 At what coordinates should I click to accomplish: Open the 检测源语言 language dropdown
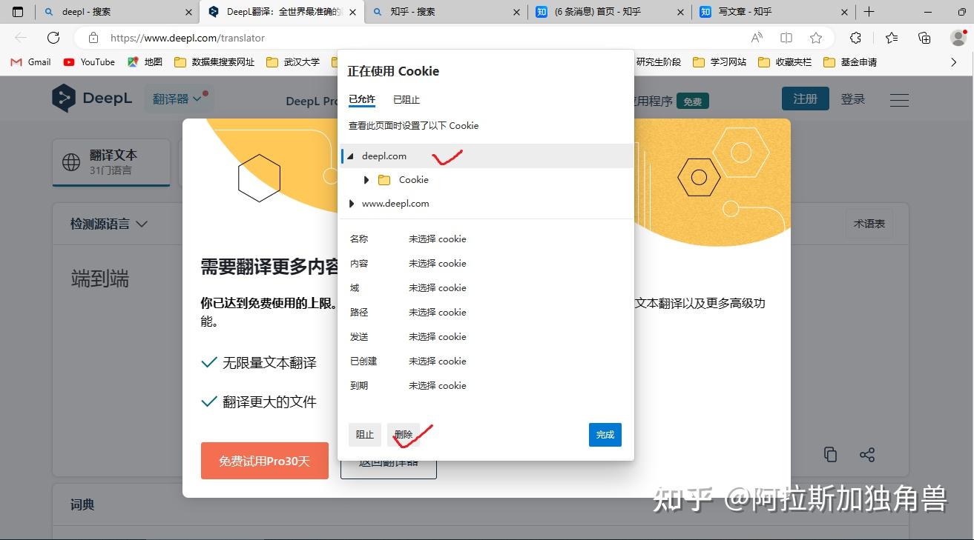[109, 224]
